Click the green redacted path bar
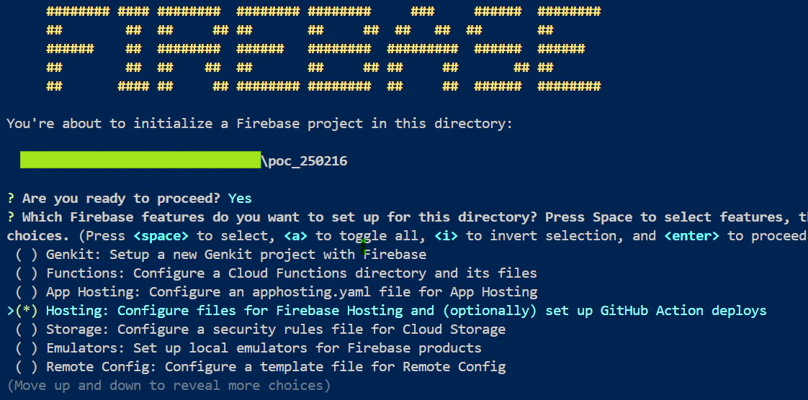The image size is (808, 400). tap(140, 160)
